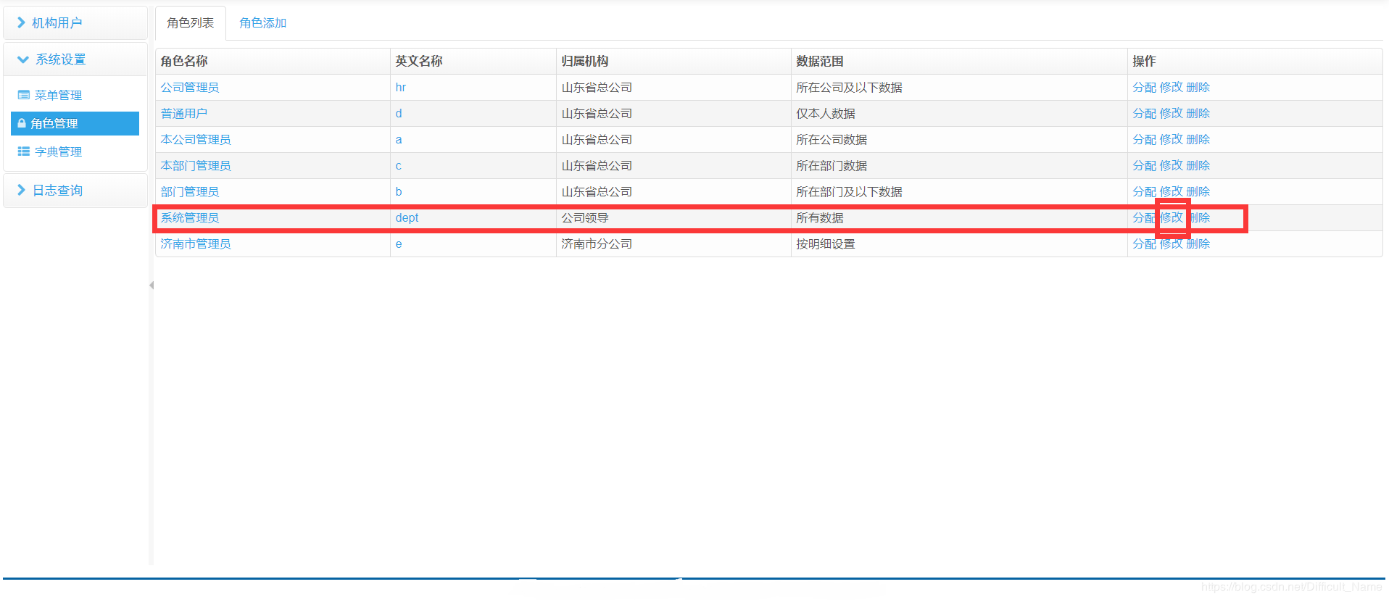Expand the 日志查询 section chevron

21,190
